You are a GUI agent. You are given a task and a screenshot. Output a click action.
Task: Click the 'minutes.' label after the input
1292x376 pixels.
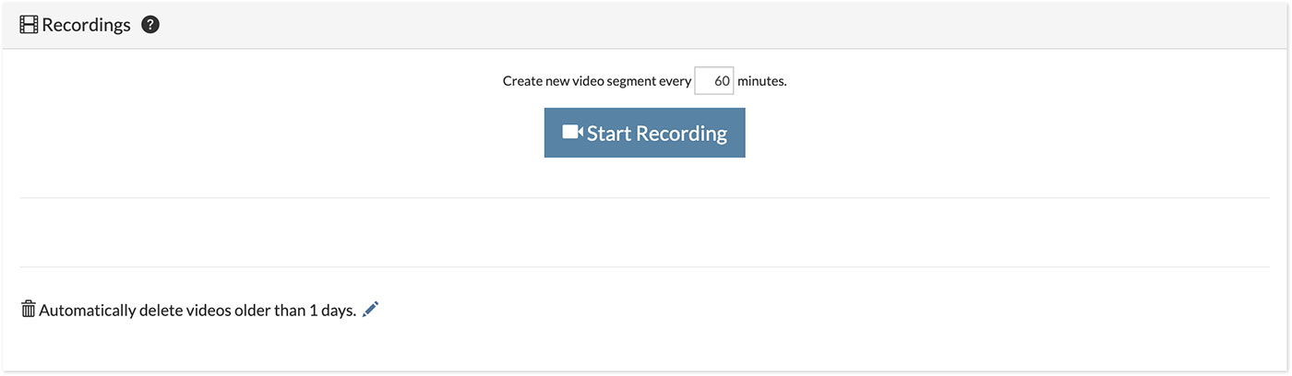coord(762,81)
